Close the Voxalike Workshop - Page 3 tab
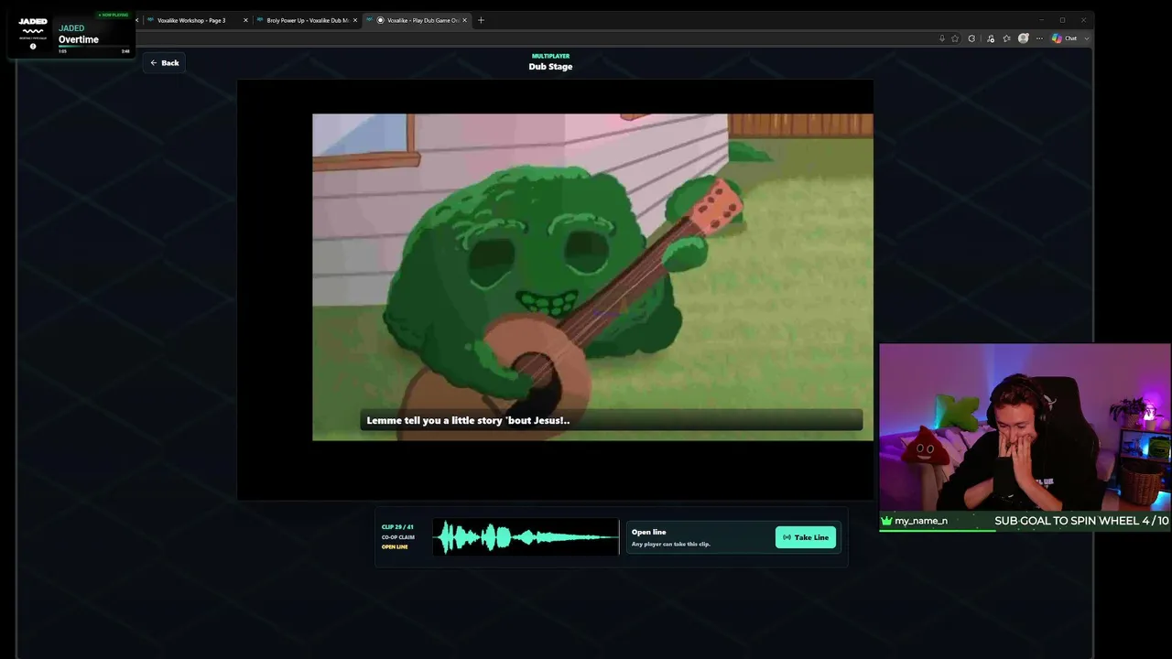The image size is (1172, 659). coord(245,20)
